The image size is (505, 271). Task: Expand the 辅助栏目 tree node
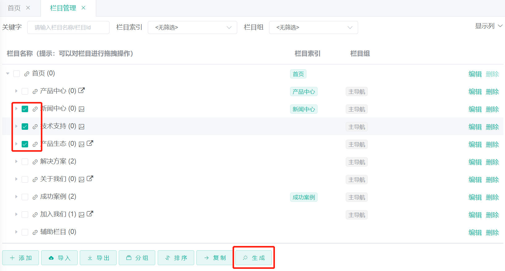pyautogui.click(x=16, y=232)
